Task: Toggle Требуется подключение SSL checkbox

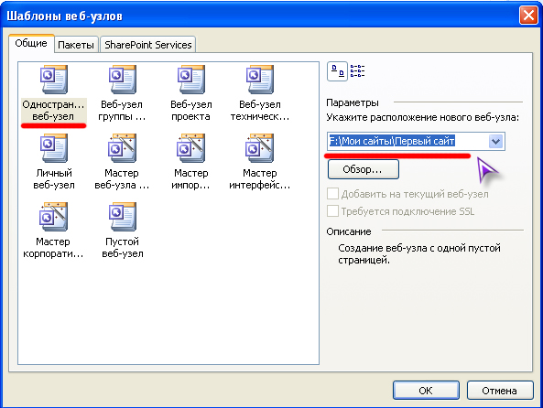Action: coord(332,210)
